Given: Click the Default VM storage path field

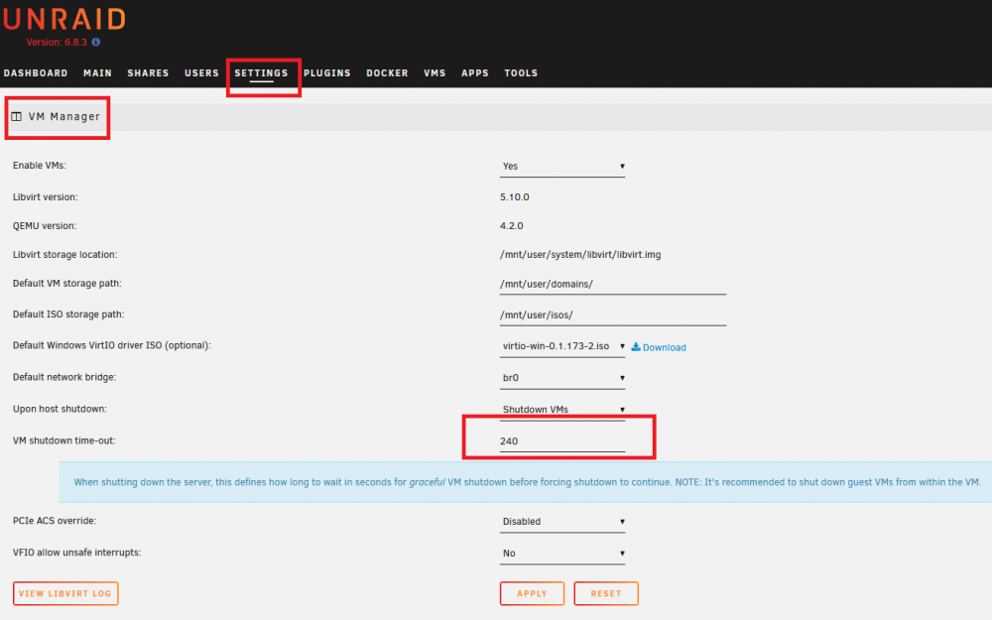Looking at the screenshot, I should point(613,284).
